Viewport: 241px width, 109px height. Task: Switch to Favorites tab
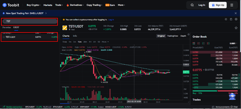click(7, 27)
